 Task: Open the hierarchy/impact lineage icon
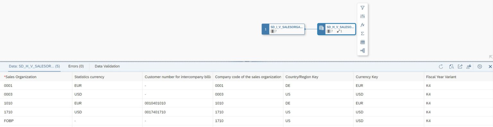click(362, 51)
